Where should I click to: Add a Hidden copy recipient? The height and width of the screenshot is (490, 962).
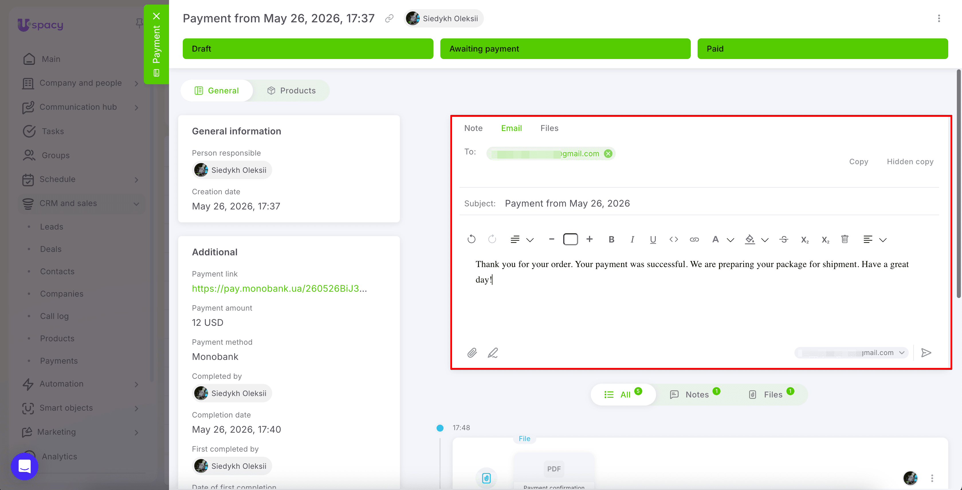pos(910,161)
